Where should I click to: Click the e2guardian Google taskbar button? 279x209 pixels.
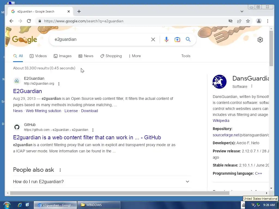(55, 205)
